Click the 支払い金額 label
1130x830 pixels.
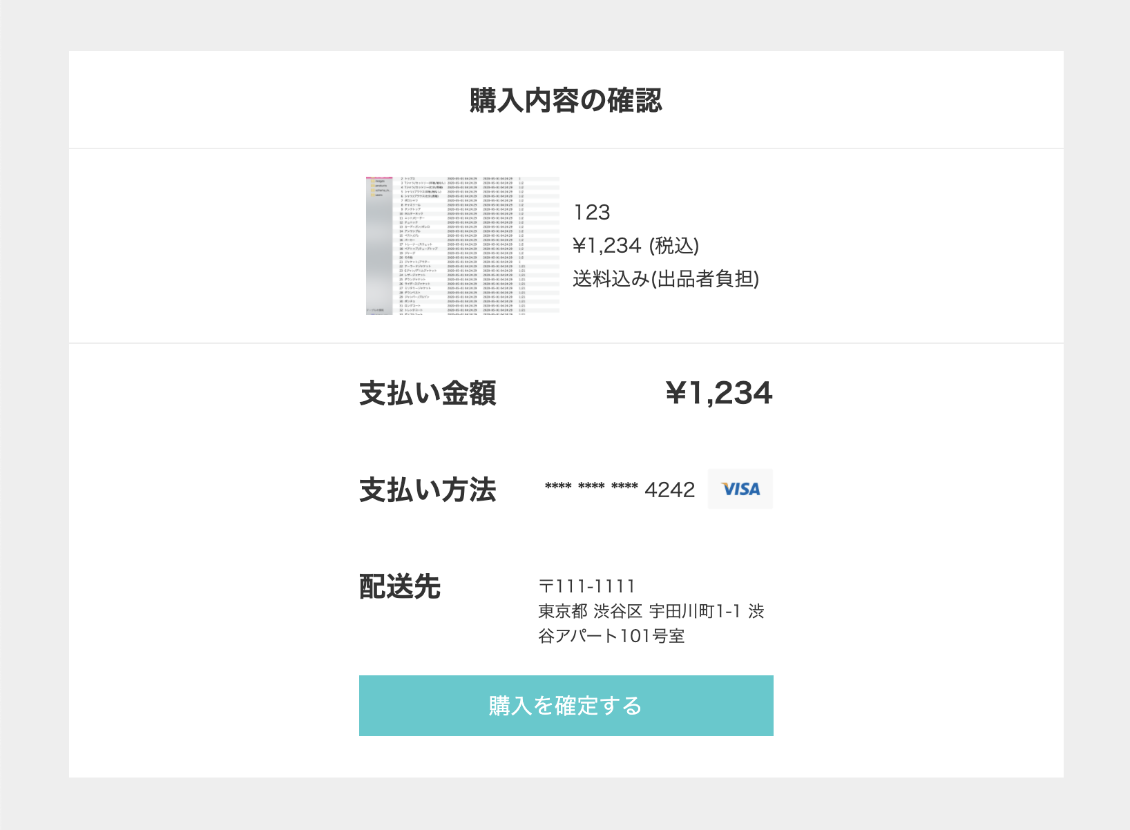pyautogui.click(x=428, y=393)
